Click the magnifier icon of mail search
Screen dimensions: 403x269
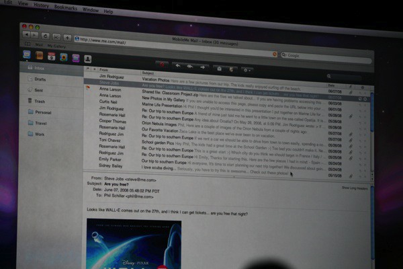click(x=328, y=76)
